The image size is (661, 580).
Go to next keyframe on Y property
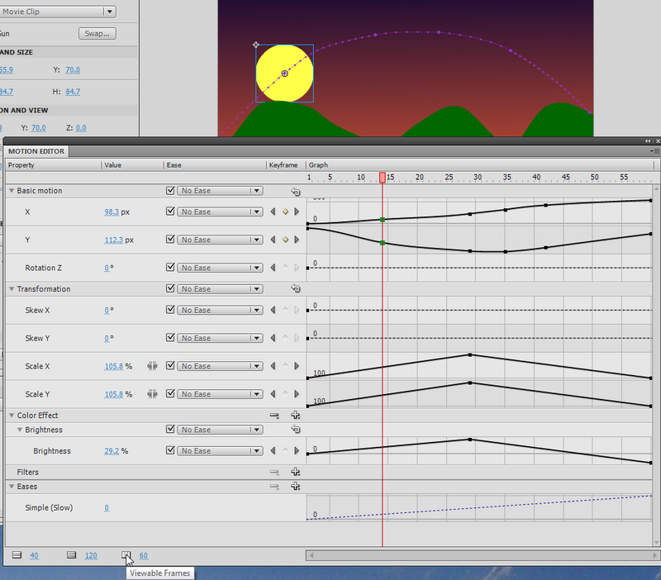[296, 240]
